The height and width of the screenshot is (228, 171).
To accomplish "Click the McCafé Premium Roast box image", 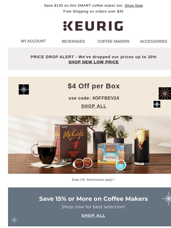I will pos(71,143).
